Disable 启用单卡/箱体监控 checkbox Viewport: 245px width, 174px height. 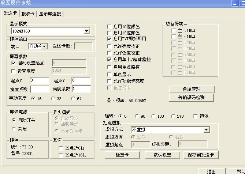click(x=109, y=59)
